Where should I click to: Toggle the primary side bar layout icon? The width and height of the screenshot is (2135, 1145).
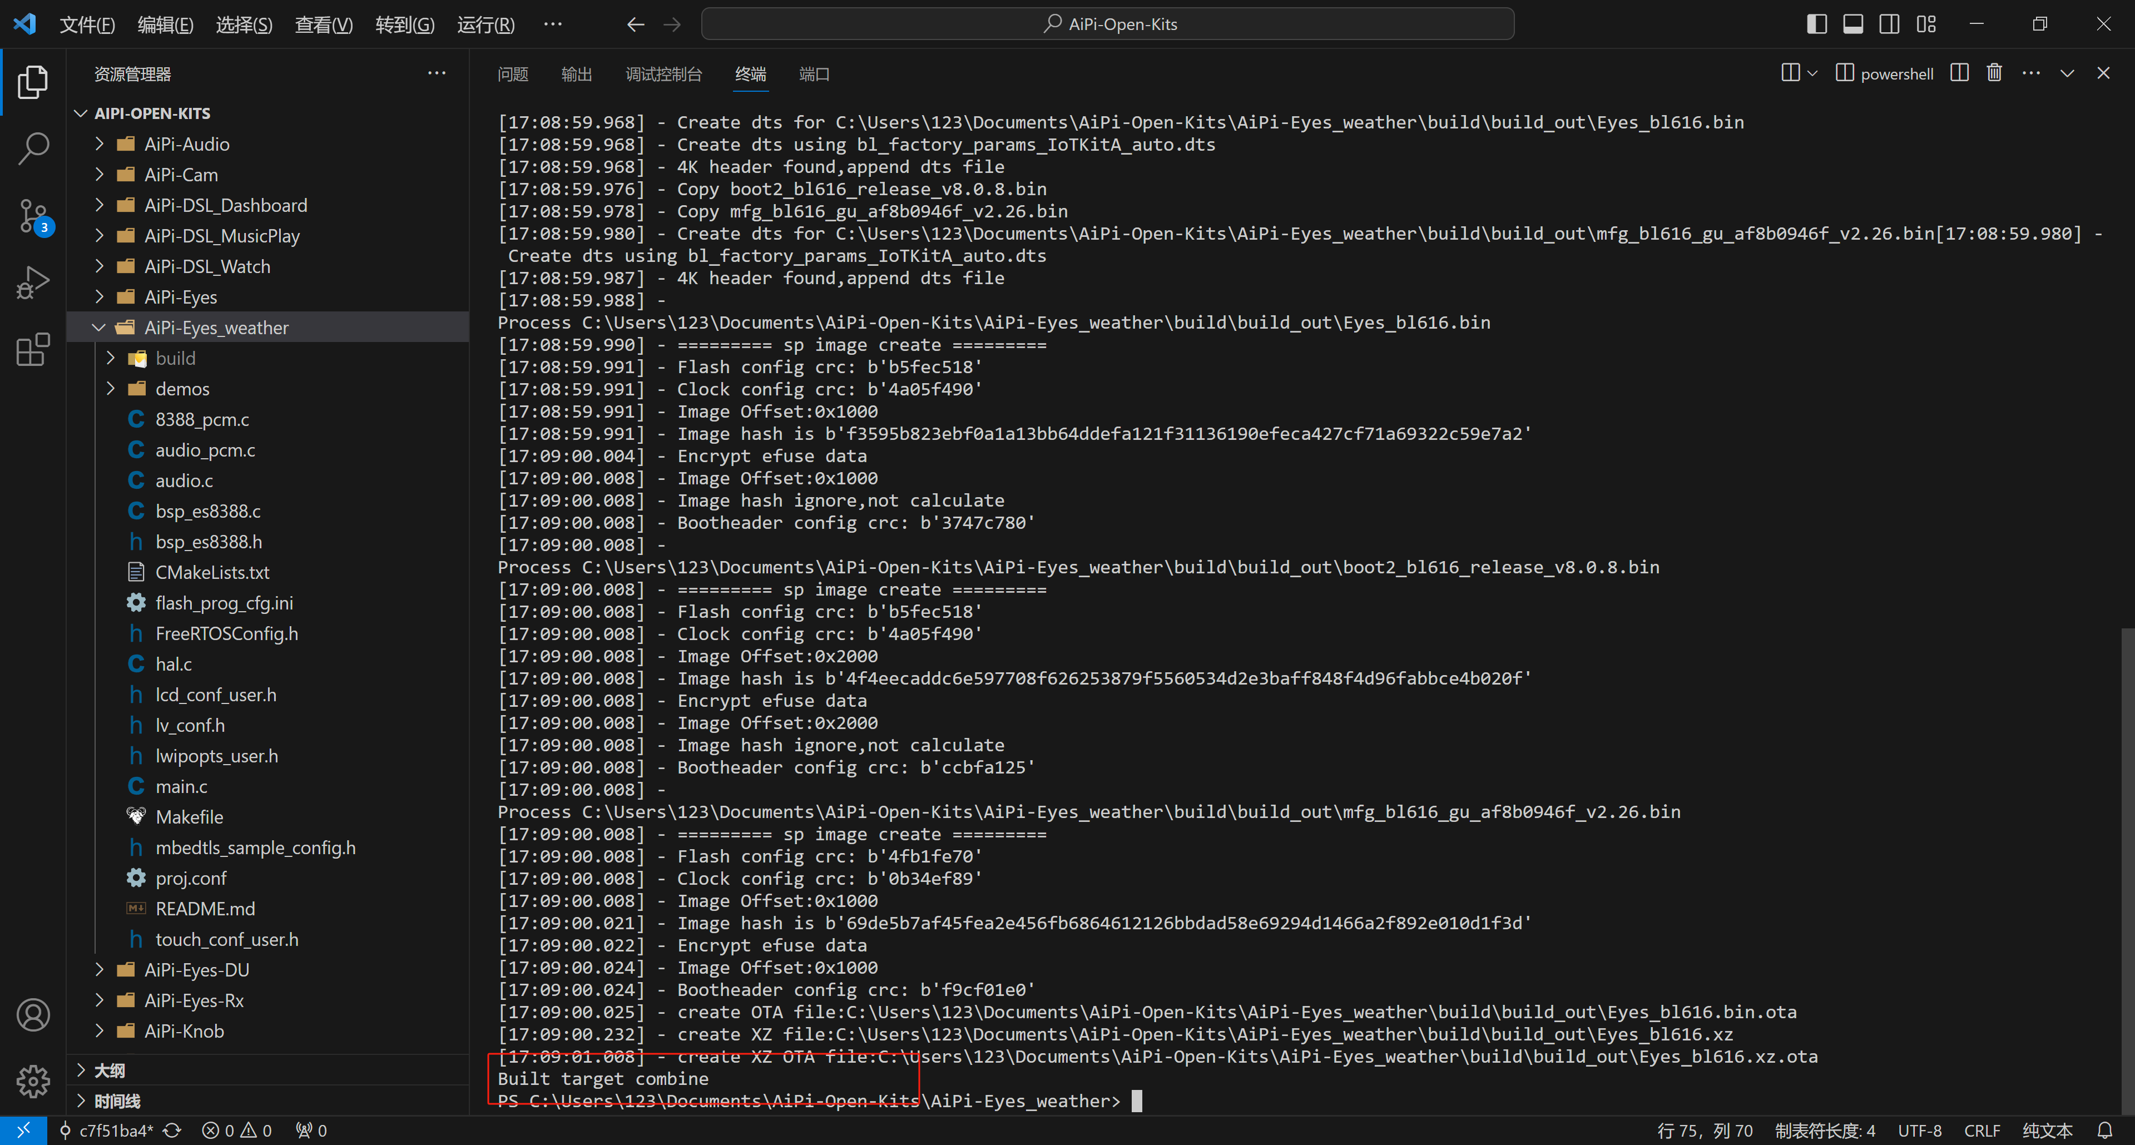point(1817,24)
